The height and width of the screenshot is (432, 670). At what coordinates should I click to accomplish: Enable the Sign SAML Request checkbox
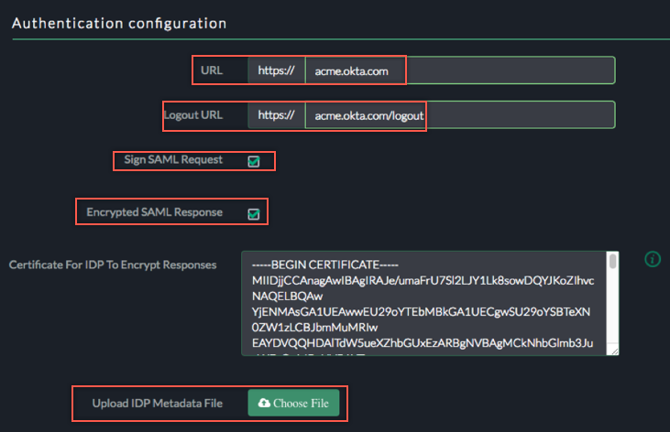tap(254, 161)
